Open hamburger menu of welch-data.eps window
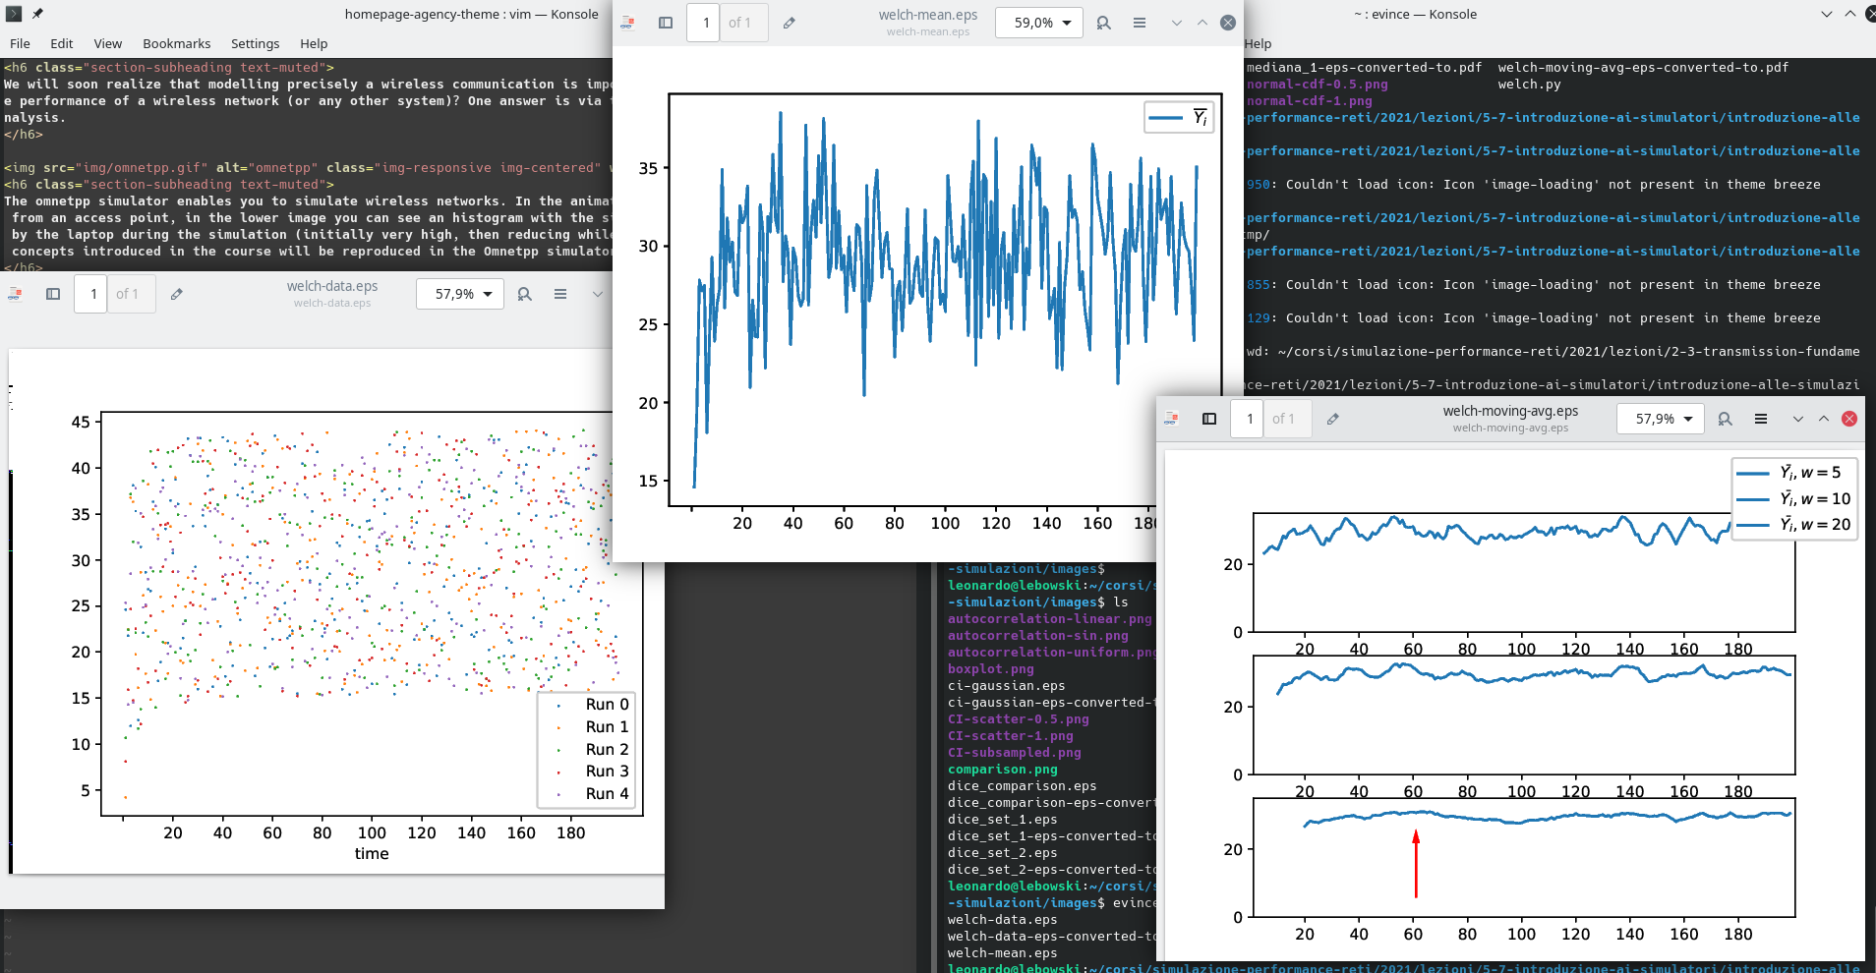 point(560,294)
